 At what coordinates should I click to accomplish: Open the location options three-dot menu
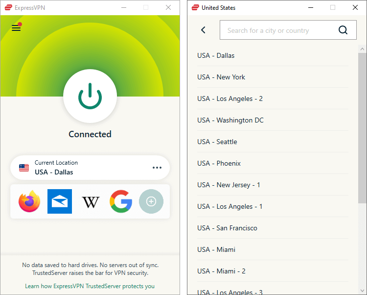pyautogui.click(x=157, y=168)
